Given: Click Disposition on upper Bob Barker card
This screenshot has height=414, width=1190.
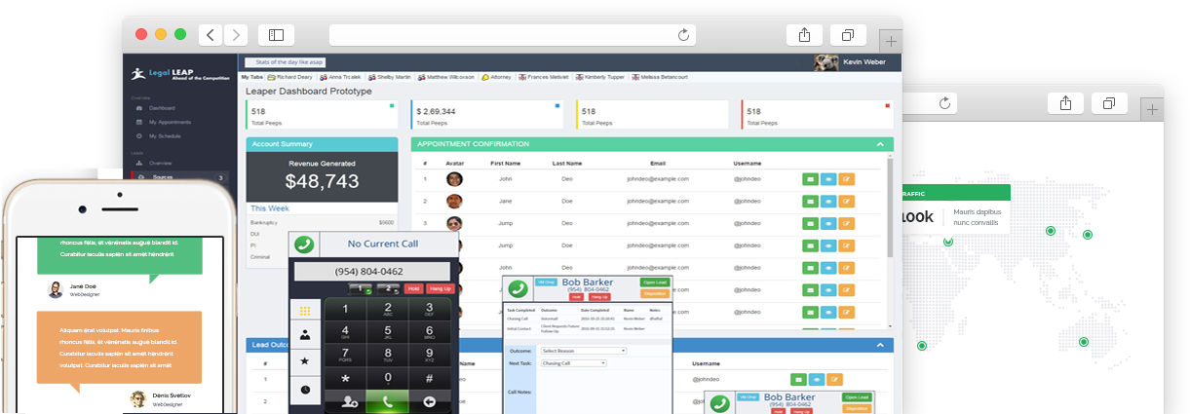Looking at the screenshot, I should (x=654, y=293).
